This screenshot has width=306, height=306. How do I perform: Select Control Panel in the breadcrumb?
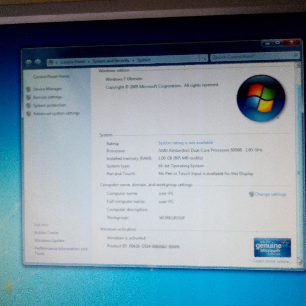[x=73, y=62]
